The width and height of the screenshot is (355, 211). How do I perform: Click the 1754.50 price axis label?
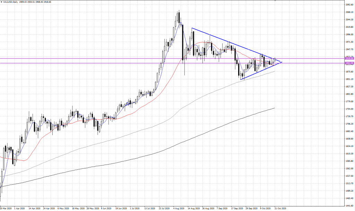(x=349, y=109)
